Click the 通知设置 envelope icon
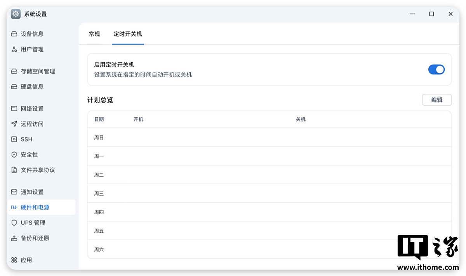Image resolution: width=466 pixels, height=276 pixels. pos(14,192)
